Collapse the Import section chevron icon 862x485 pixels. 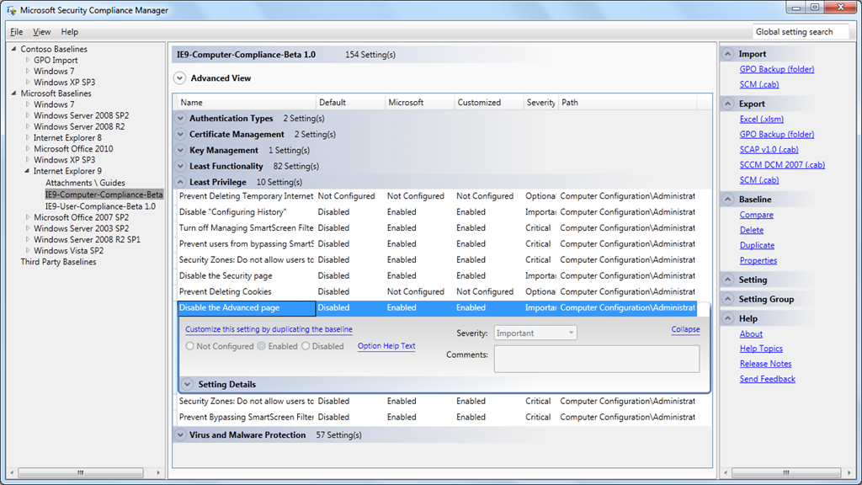click(728, 54)
